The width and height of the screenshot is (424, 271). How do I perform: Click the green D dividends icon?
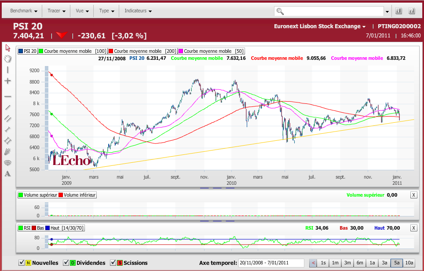click(x=73, y=263)
